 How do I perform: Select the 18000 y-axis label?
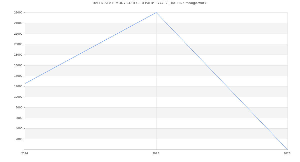click(x=18, y=55)
